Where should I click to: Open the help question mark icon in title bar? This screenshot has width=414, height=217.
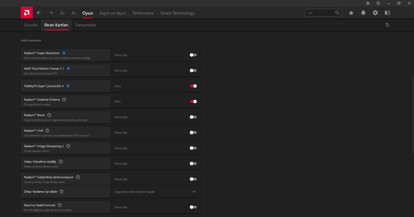[x=378, y=3]
